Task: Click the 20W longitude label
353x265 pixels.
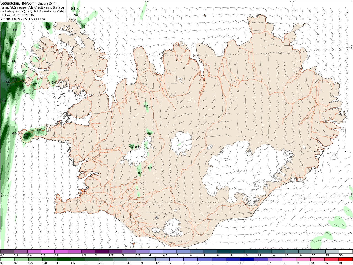Action: click(147, 1)
